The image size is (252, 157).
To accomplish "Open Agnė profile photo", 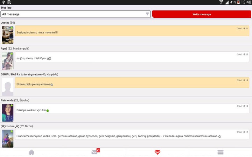I will click(x=8, y=61).
